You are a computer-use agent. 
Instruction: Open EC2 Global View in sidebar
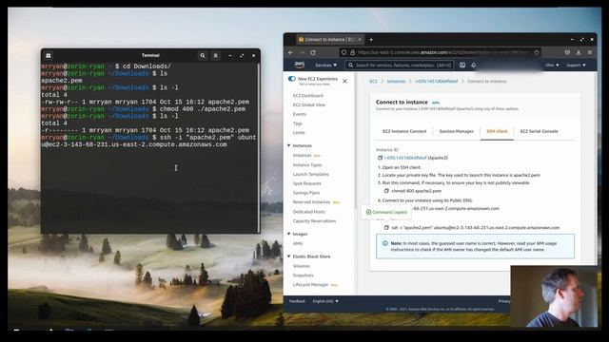[309, 104]
